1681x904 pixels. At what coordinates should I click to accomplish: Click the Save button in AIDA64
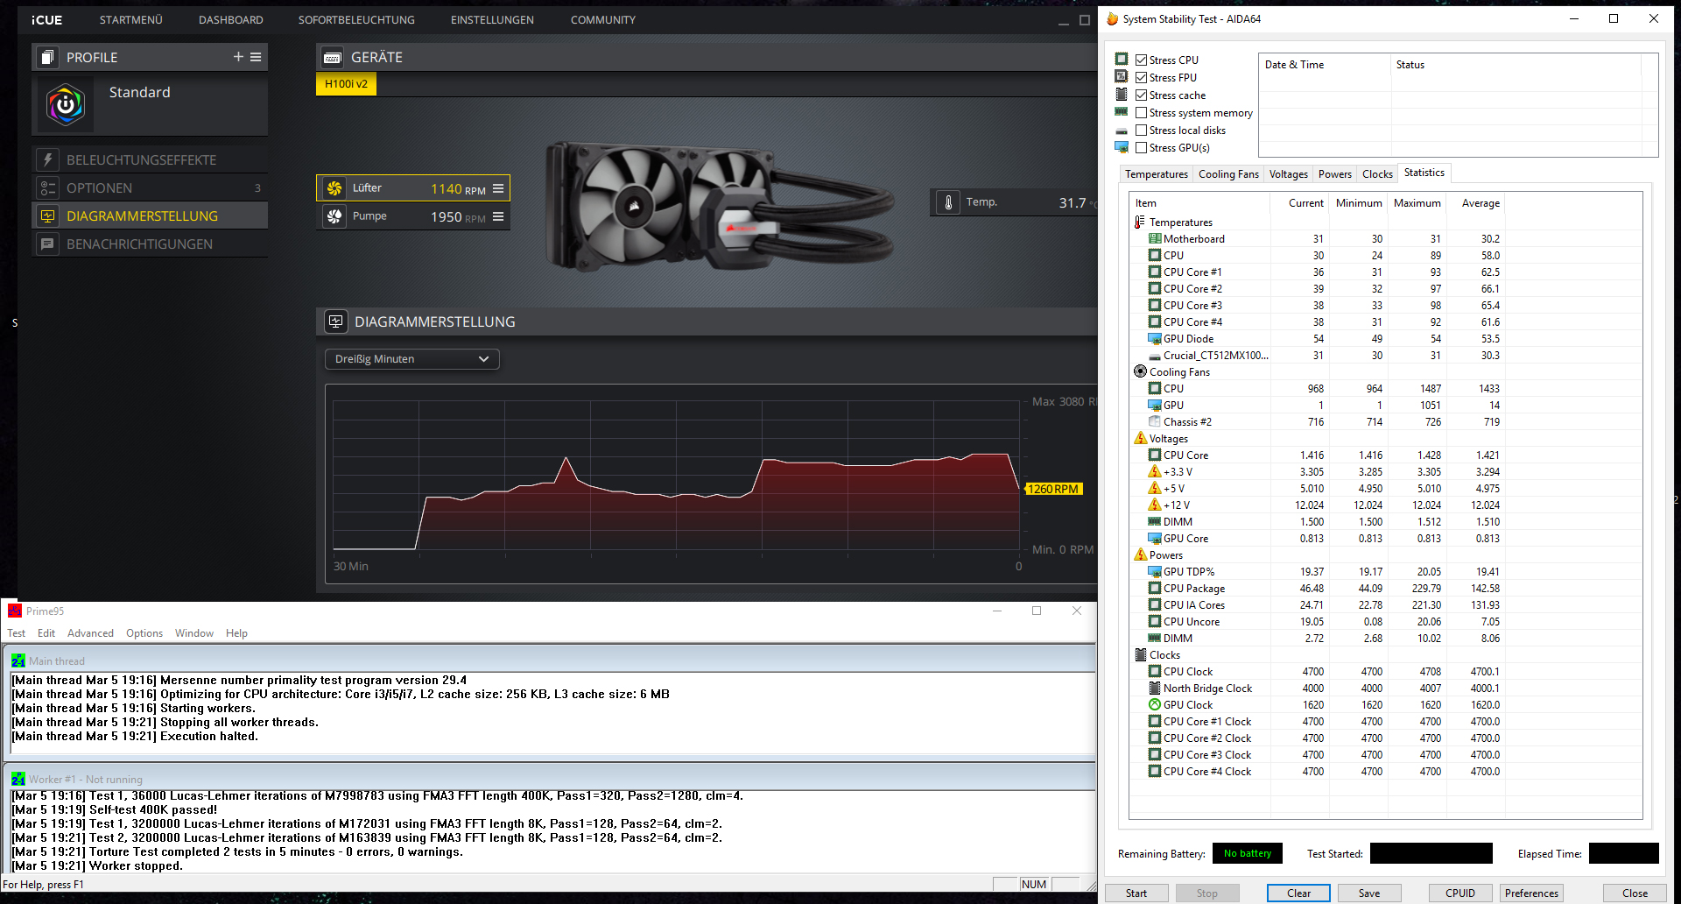click(1369, 893)
